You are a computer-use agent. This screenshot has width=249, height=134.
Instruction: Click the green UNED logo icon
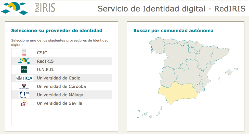pyautogui.click(x=24, y=69)
